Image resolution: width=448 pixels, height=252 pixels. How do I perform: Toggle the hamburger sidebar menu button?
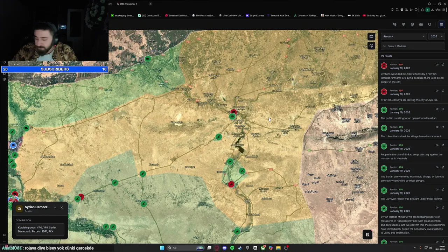click(x=441, y=24)
